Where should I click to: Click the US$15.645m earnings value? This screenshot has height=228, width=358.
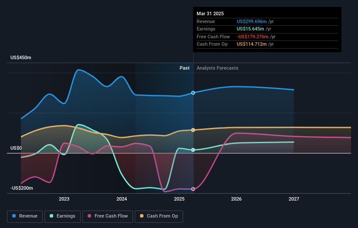tap(250, 29)
